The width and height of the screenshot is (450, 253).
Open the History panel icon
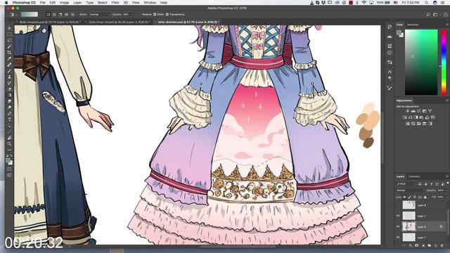pos(390,27)
